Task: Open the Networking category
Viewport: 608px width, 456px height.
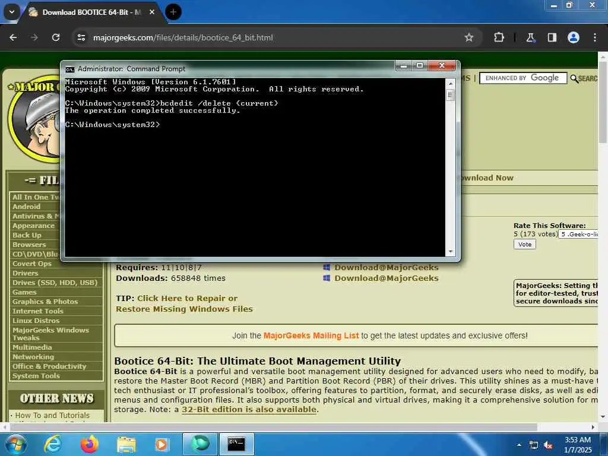Action: point(33,357)
